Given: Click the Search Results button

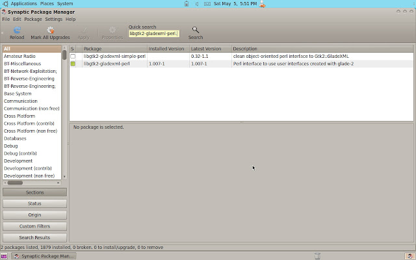Looking at the screenshot, I should coord(34,237).
